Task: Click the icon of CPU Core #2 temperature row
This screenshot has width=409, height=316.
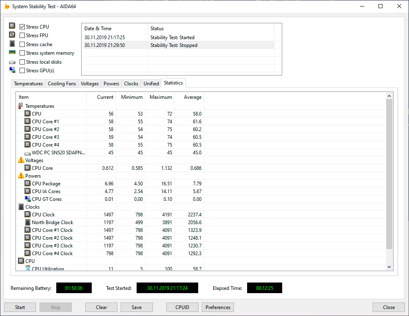Action: tap(27, 129)
